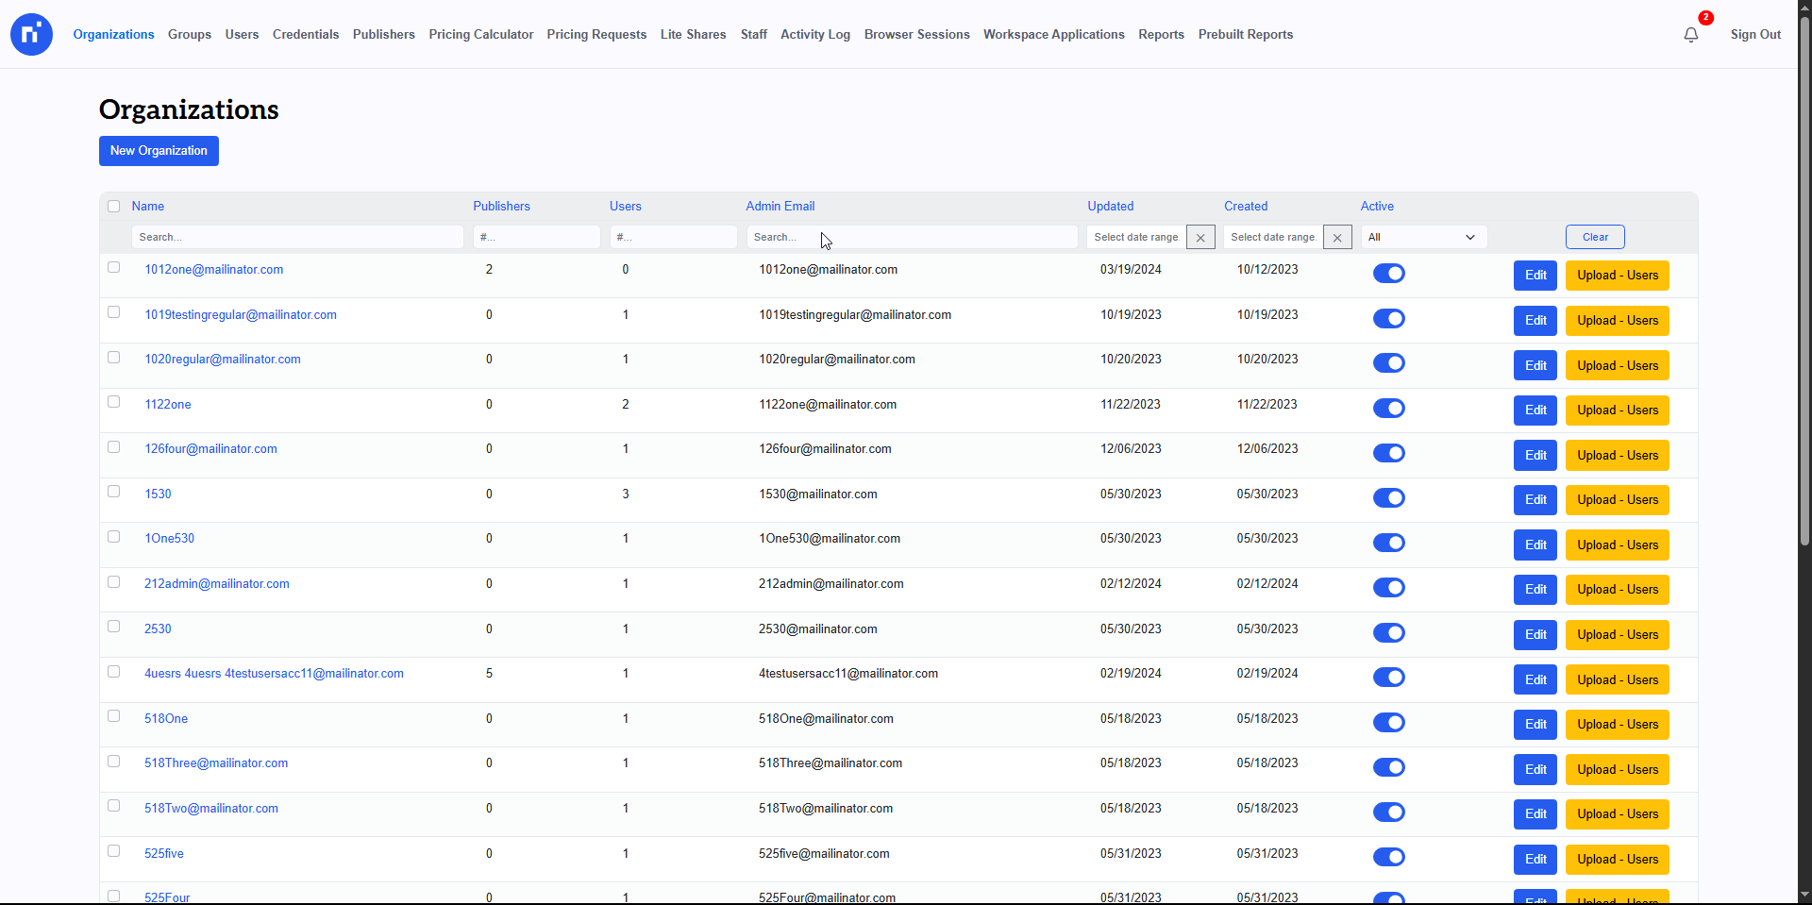This screenshot has width=1812, height=905.
Task: Open the 518One organization link
Action: pos(166,719)
